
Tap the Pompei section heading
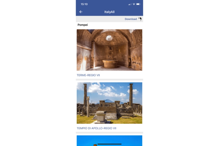(x=83, y=25)
